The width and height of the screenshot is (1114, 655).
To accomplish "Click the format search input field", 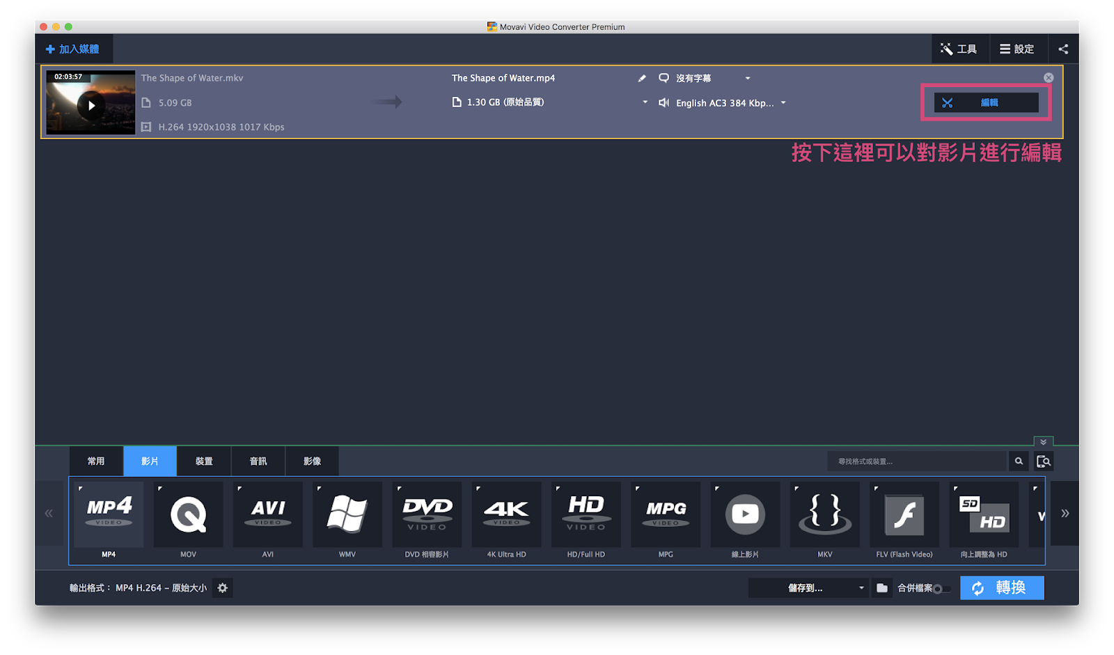I will pyautogui.click(x=917, y=461).
